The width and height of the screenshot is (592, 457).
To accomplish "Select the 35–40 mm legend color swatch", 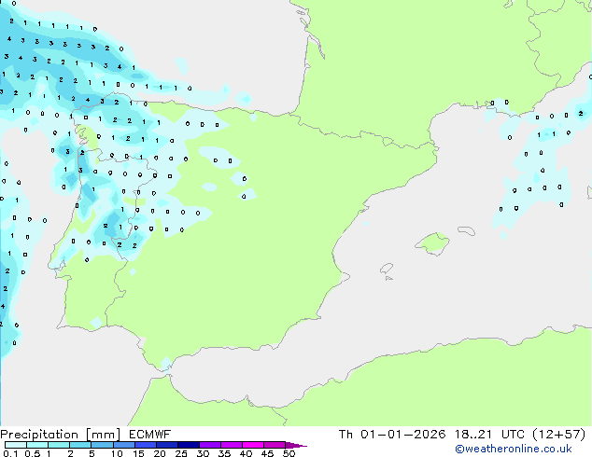I will 231,445.
